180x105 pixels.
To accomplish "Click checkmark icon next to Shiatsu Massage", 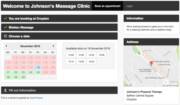I will click(5, 27).
